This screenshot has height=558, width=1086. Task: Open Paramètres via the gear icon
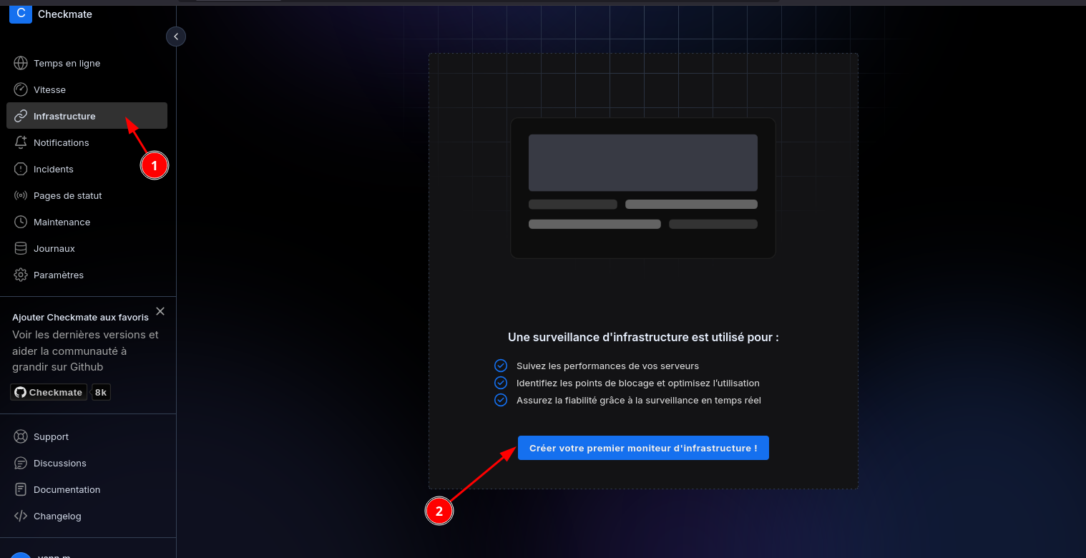(x=21, y=275)
